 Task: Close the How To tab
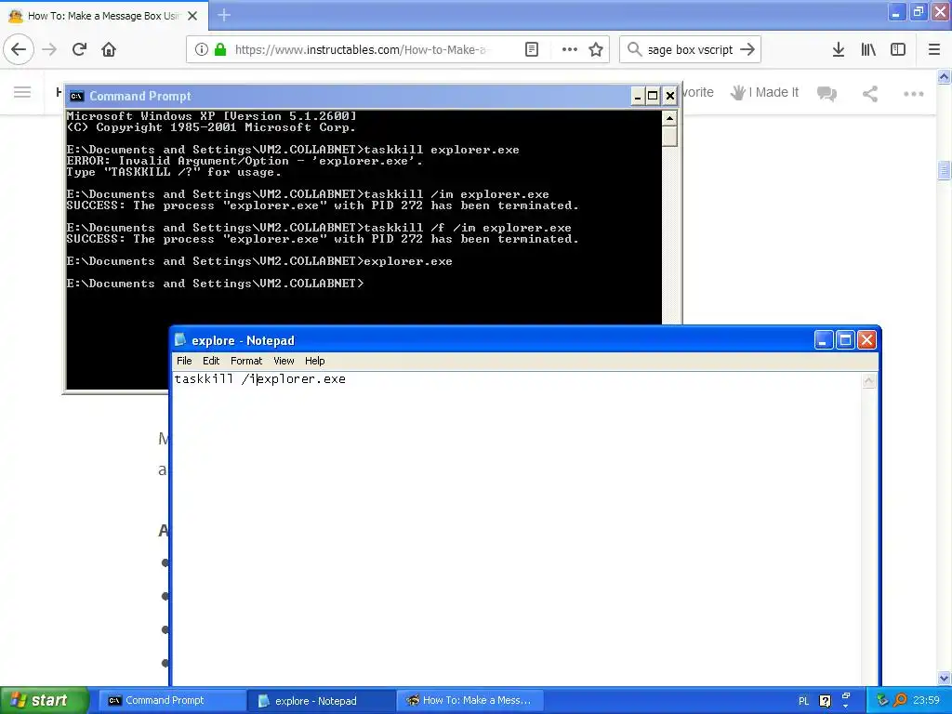point(192,16)
